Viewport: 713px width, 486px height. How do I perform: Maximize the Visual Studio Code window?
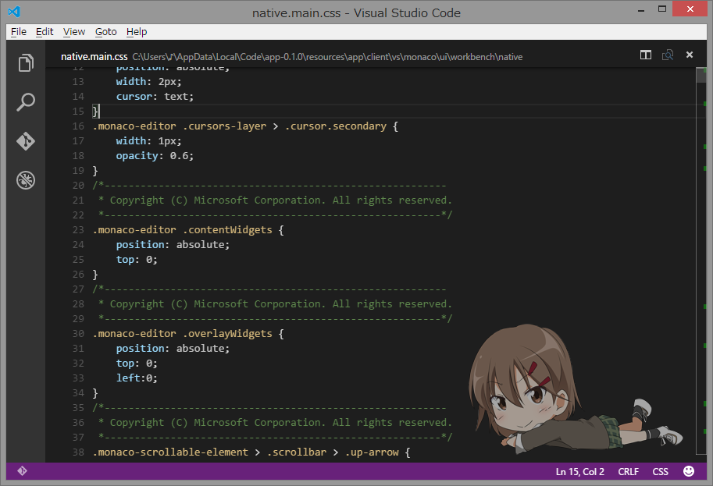point(662,9)
